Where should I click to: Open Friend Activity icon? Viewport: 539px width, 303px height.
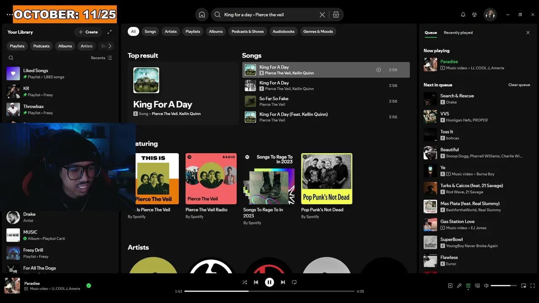[x=475, y=15]
